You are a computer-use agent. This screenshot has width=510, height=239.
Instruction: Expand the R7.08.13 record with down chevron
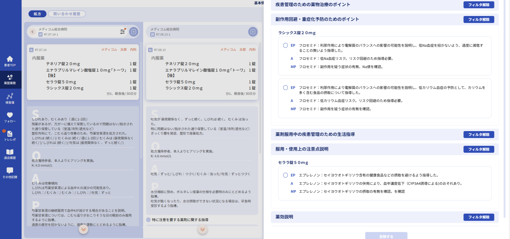click(203, 229)
